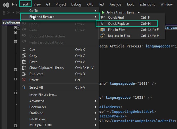Click the Cut scissors icon
Screen dimensions: 177x129
click(x=24, y=50)
